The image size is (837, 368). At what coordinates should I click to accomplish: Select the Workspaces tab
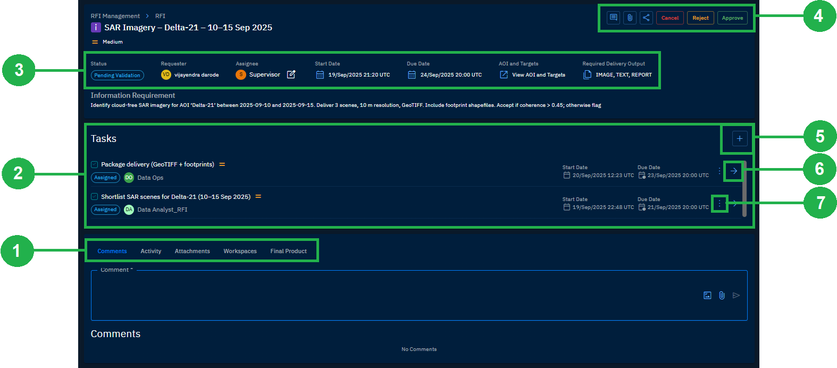coord(240,251)
